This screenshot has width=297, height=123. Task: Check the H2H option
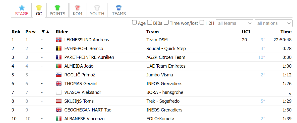tap(202, 23)
